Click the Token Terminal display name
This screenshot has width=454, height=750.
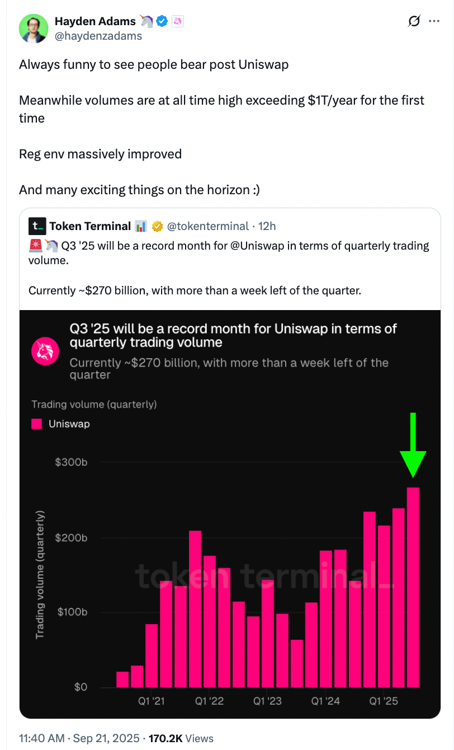[x=90, y=226]
